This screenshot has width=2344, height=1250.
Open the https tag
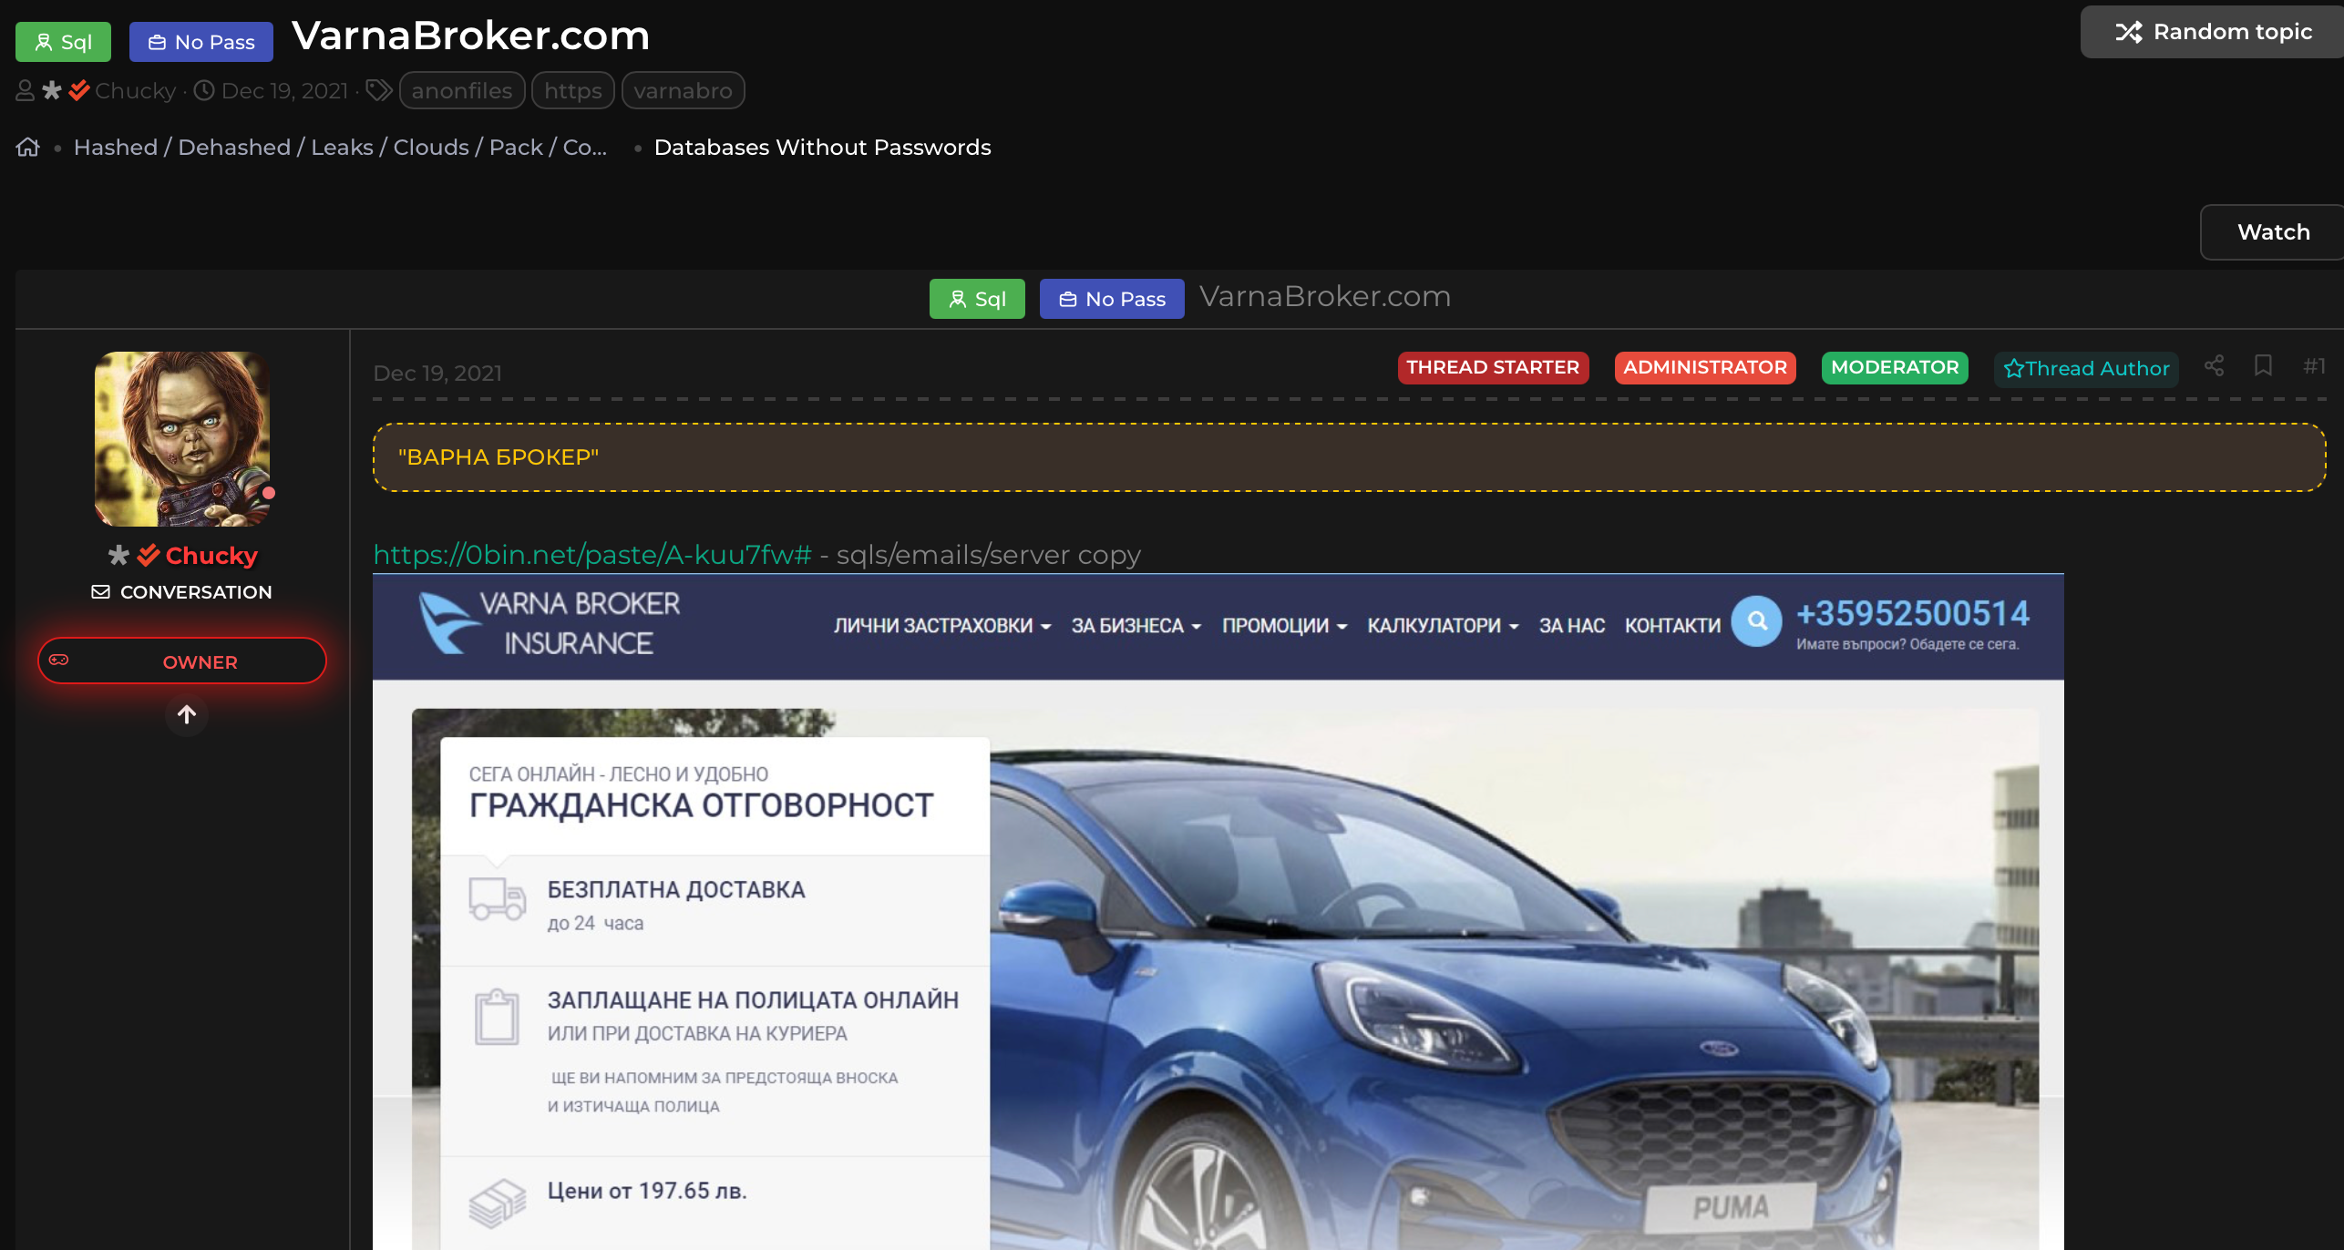coord(573,90)
